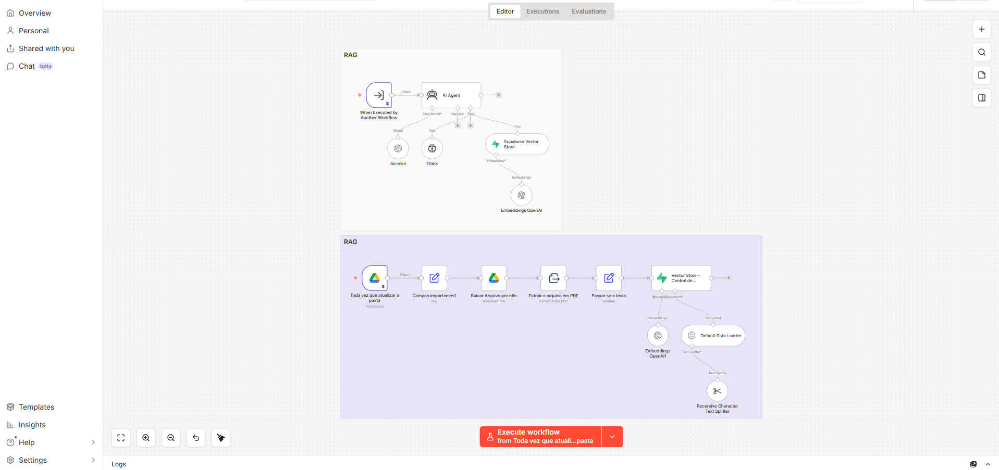999x470 pixels.
Task: Expand the Logs panel with the chevron
Action: [x=988, y=464]
